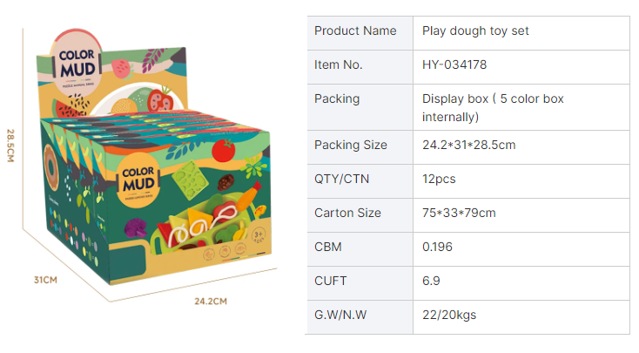Click the purple broccoli graphic on box

click(x=136, y=227)
